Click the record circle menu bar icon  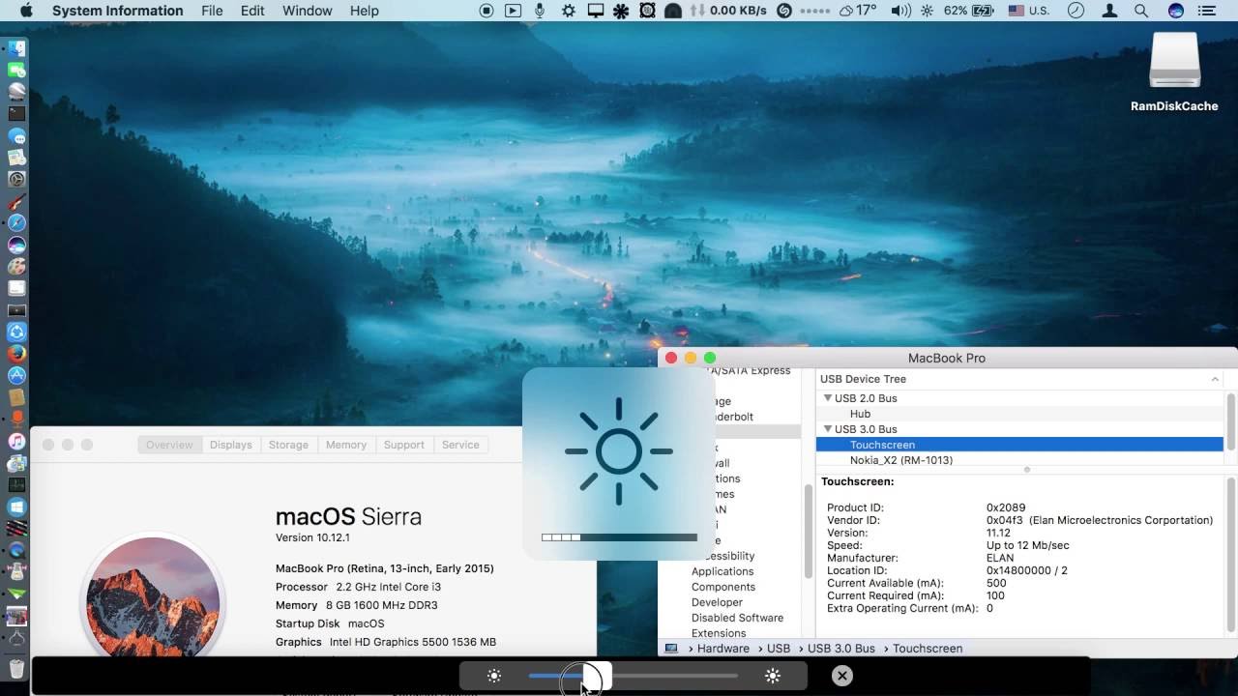pos(486,11)
